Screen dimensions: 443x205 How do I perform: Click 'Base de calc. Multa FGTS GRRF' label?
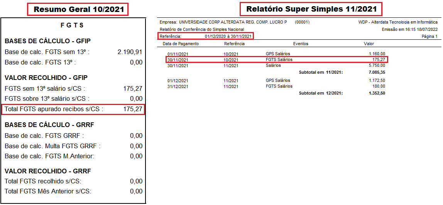coord(52,146)
